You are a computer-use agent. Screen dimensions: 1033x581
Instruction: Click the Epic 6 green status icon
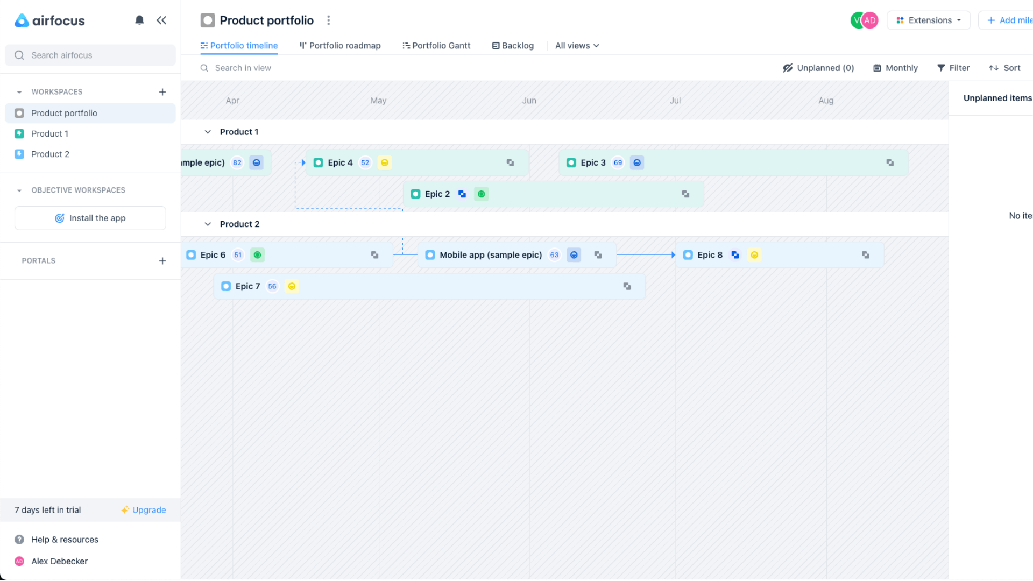pyautogui.click(x=258, y=255)
